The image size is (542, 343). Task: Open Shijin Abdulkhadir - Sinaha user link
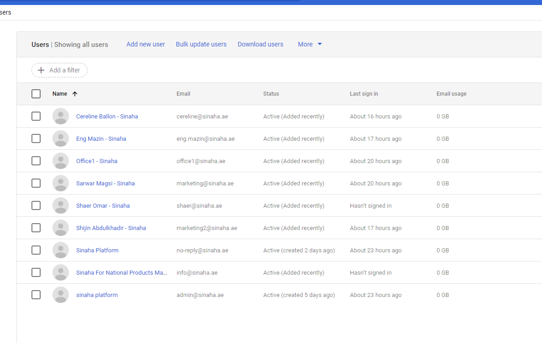click(x=111, y=228)
